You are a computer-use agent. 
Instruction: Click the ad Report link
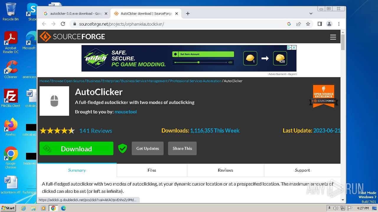click(292, 74)
